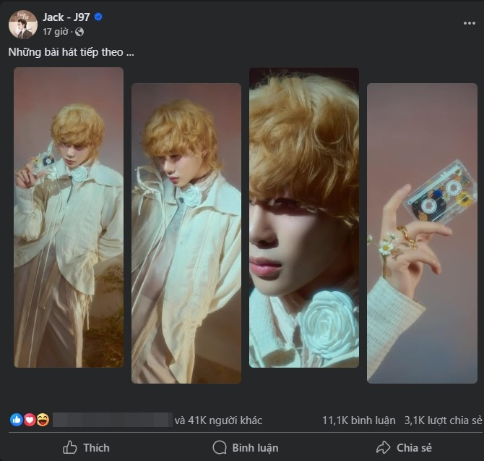Click the Haha laughing reaction icon
Image resolution: width=484 pixels, height=461 pixels.
click(x=42, y=420)
